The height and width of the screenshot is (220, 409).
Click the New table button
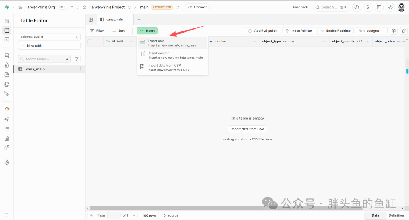[x=49, y=45]
